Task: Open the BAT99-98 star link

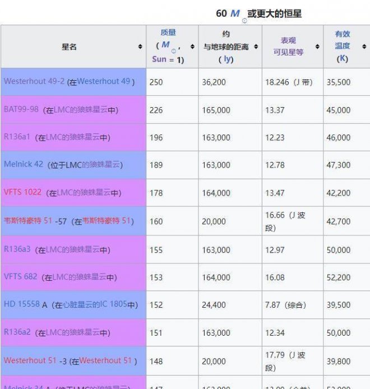Action: [21, 109]
